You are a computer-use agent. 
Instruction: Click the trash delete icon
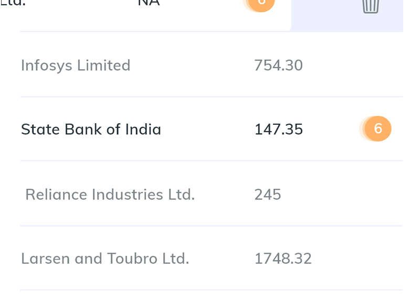[x=371, y=6]
